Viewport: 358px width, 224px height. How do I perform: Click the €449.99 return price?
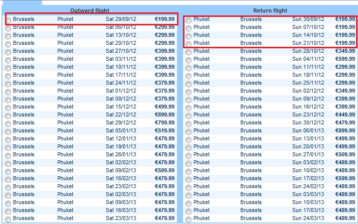click(345, 114)
